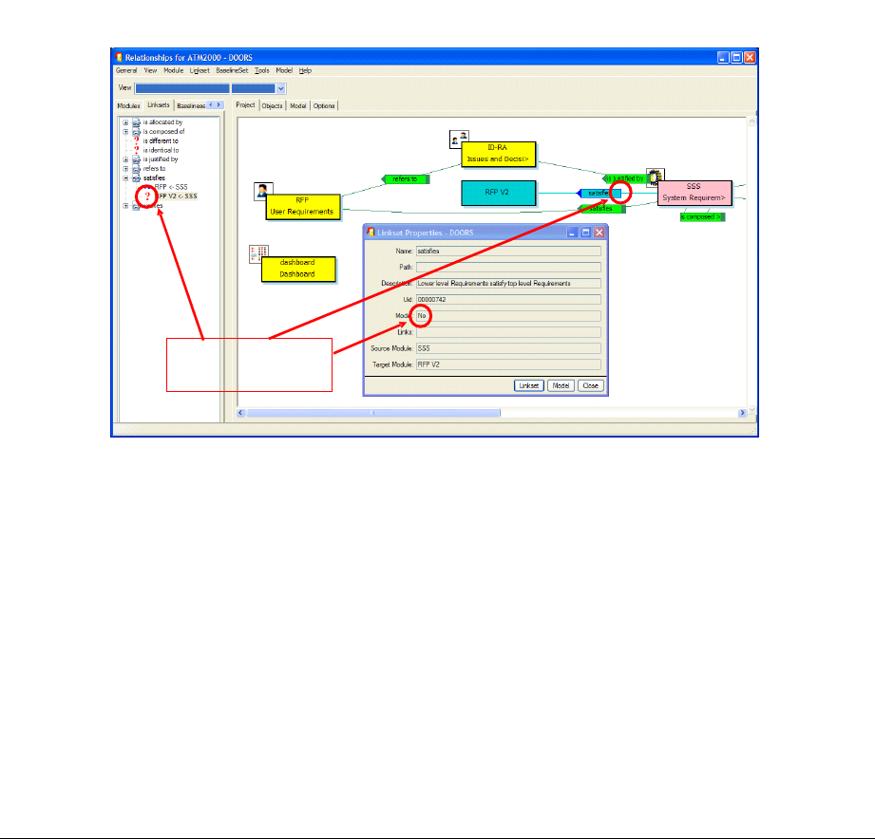
Task: Click the Linkset button in the properties dialog
Action: (x=529, y=385)
